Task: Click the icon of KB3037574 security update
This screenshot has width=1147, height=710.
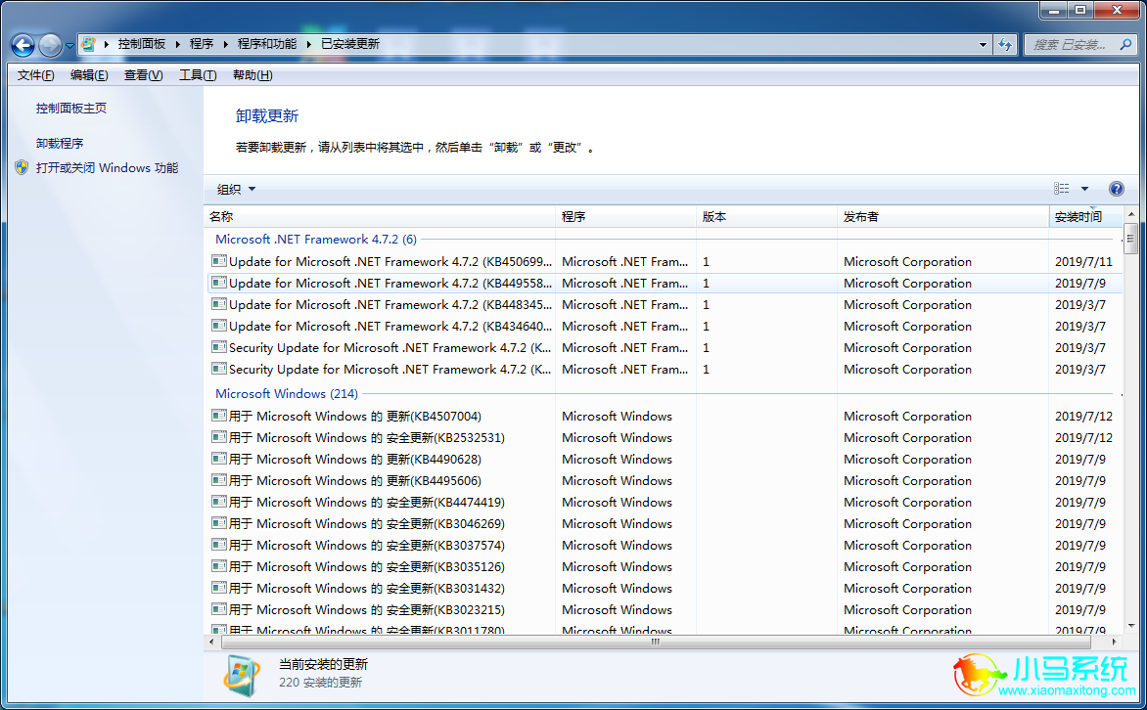Action: point(218,545)
